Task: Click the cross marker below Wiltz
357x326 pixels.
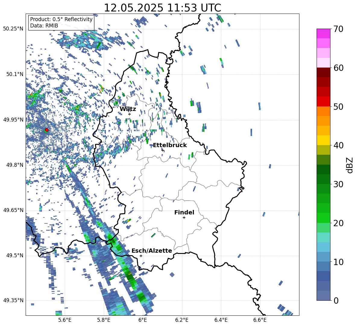Action: coord(130,114)
